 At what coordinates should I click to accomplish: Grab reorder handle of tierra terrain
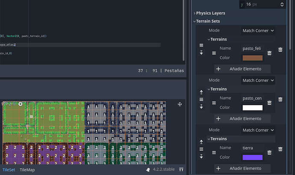pos(214,153)
